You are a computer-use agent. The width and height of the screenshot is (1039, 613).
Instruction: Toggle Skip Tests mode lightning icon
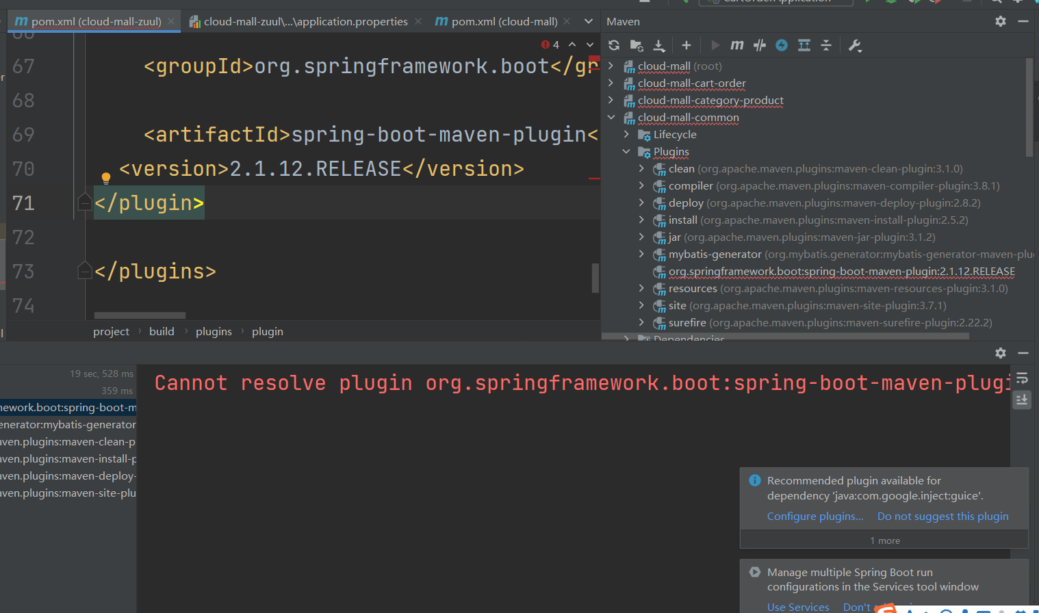[x=782, y=45]
